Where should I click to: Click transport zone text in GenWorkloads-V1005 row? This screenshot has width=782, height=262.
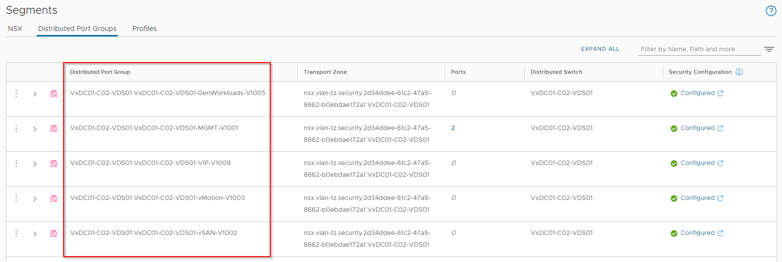[367, 98]
